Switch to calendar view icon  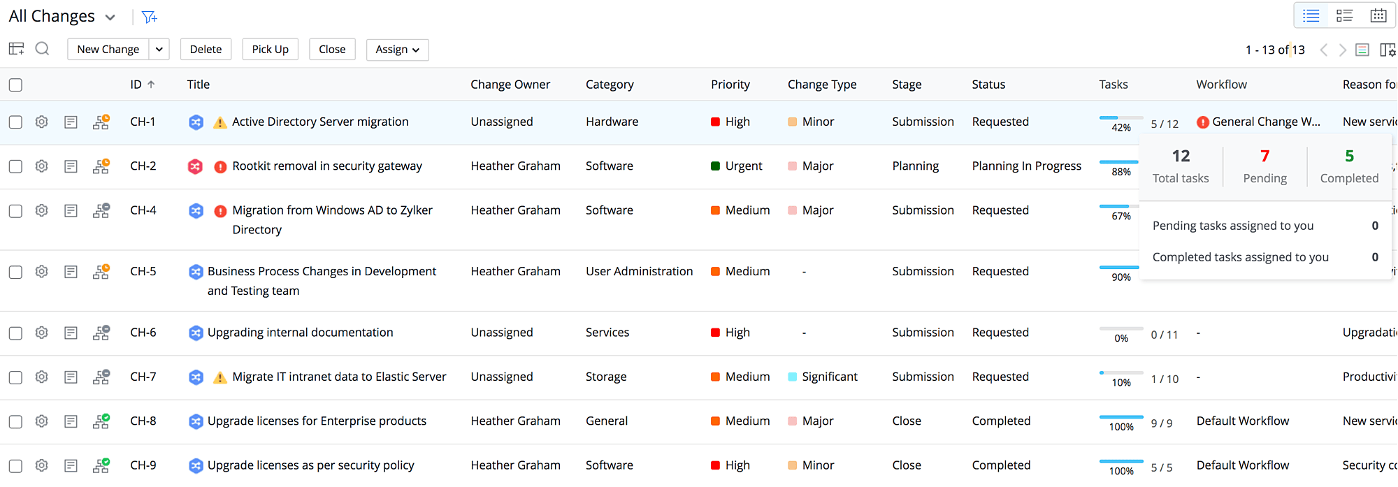1378,15
